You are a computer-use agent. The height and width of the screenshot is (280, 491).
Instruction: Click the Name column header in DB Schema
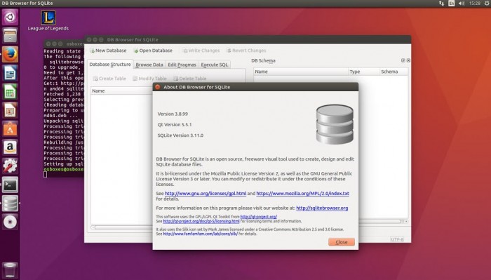pos(301,72)
